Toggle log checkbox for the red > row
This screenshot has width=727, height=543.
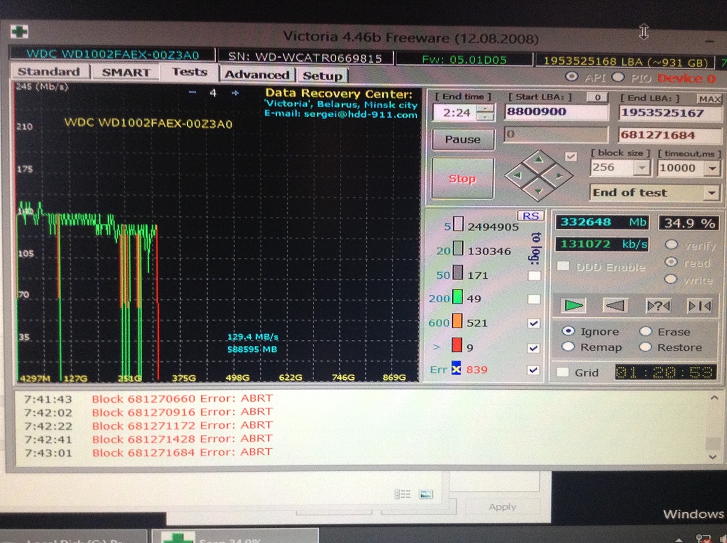coord(533,348)
